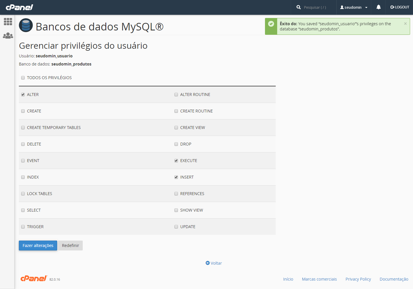Click the MySQL database icon
Image resolution: width=413 pixels, height=289 pixels.
pyautogui.click(x=26, y=25)
